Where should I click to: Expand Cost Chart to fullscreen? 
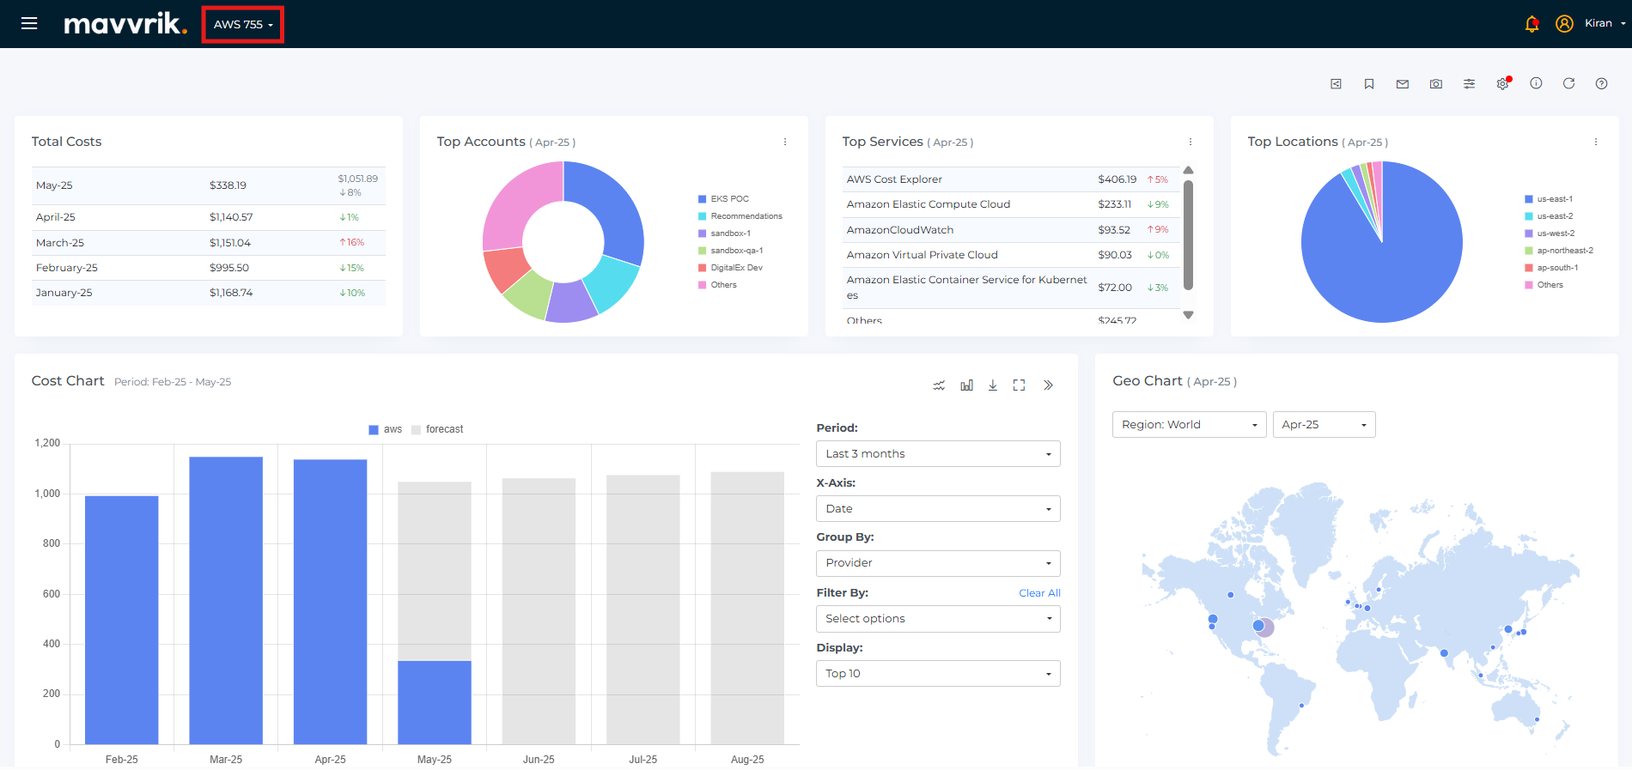coord(1019,385)
